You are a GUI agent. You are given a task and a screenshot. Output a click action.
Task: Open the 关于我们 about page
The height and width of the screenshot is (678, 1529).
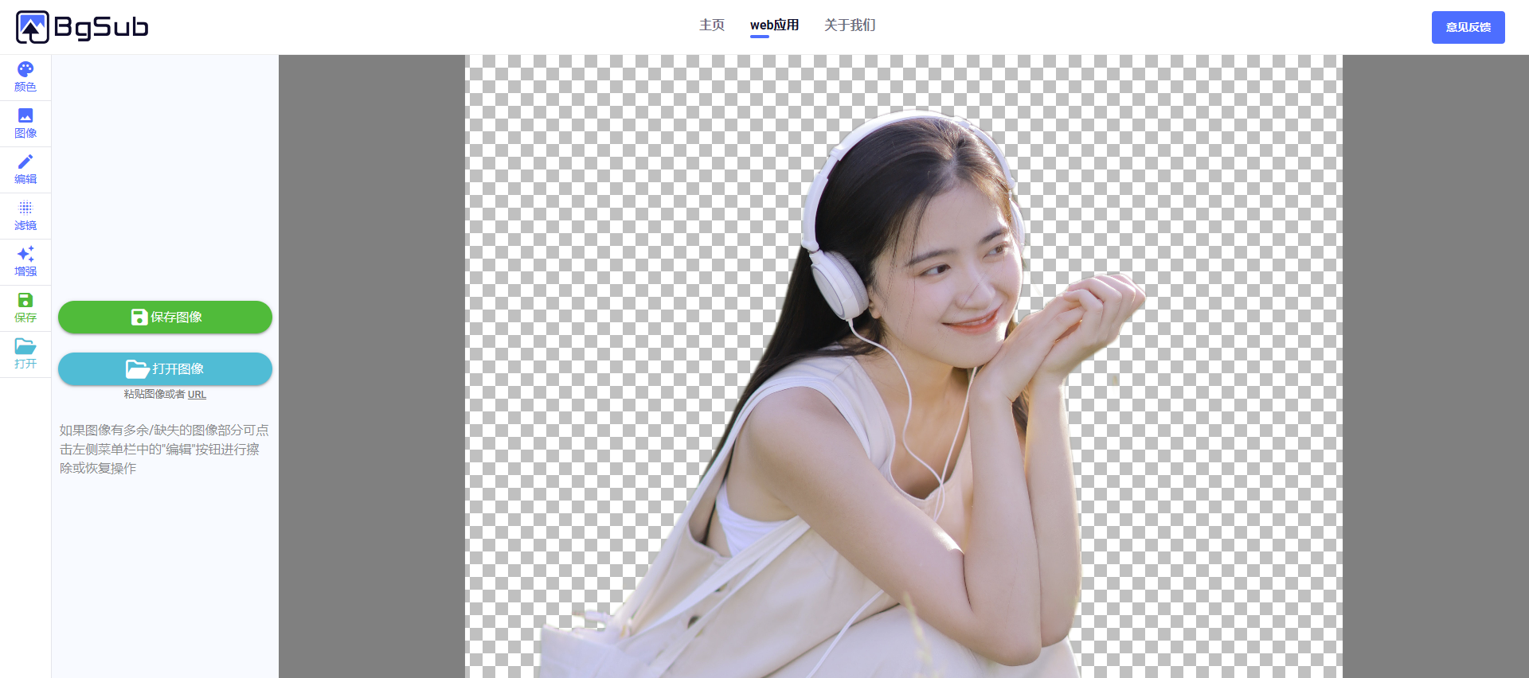pyautogui.click(x=850, y=25)
